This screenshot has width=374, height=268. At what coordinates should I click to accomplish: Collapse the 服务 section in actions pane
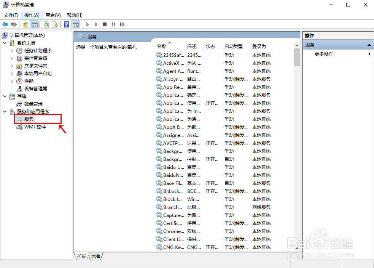[x=369, y=45]
